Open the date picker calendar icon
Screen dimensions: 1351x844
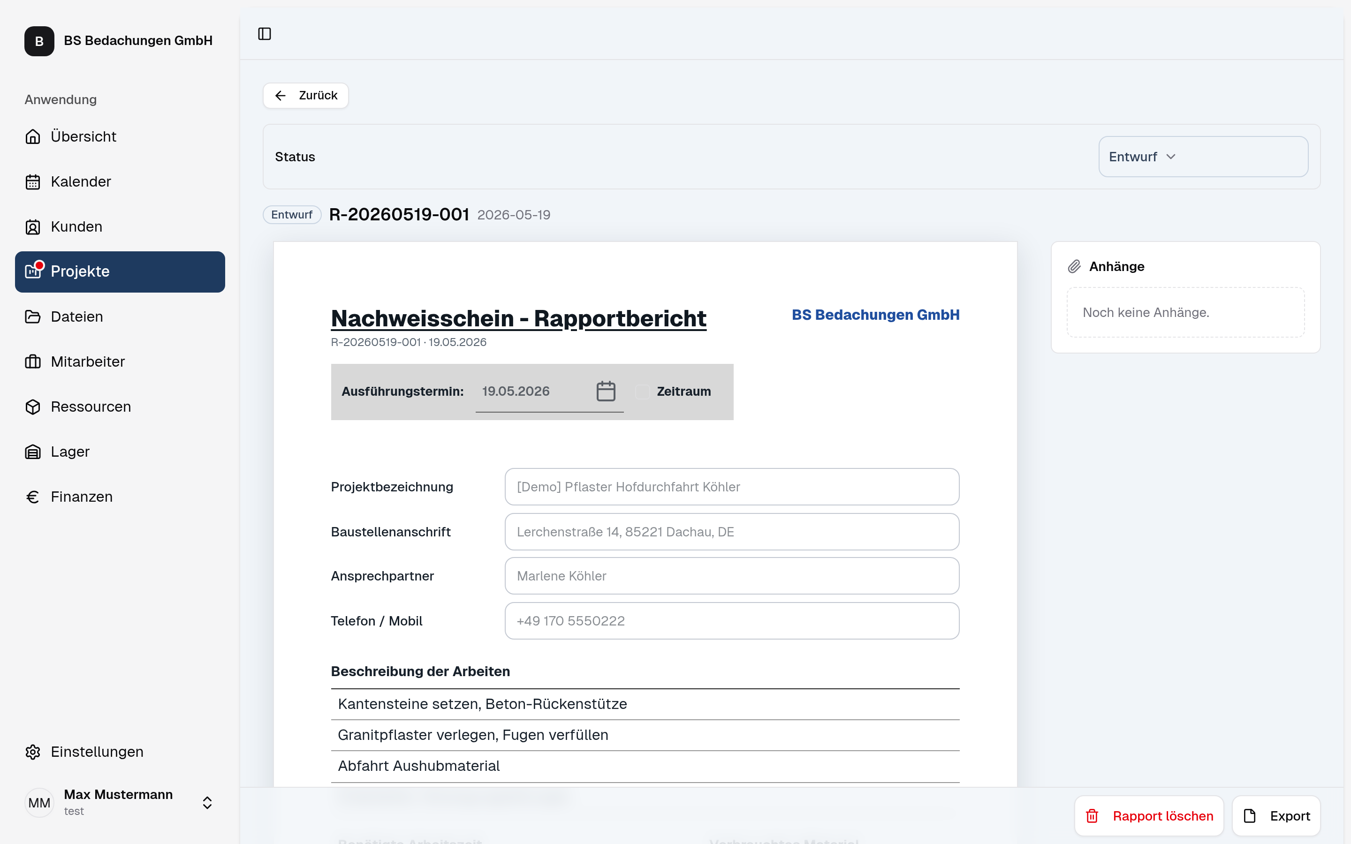coord(606,392)
